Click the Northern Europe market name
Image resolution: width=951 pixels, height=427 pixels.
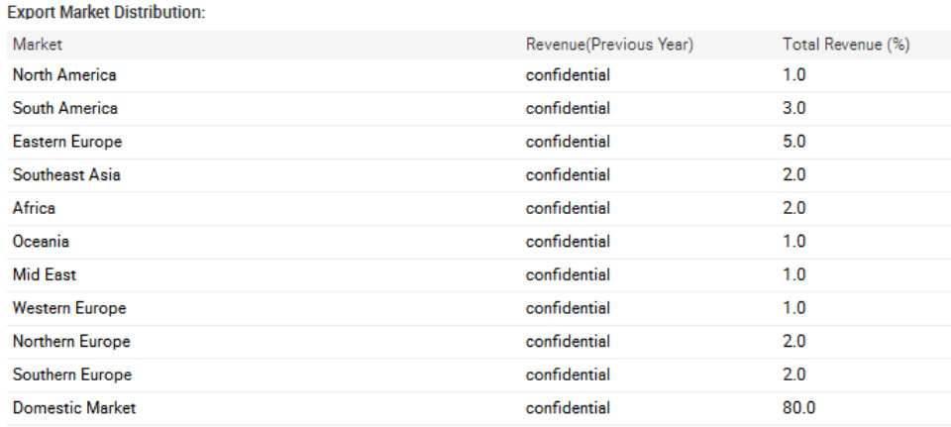click(x=71, y=342)
